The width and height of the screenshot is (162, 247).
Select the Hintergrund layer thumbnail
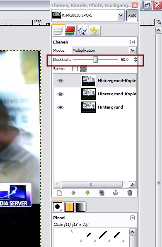click(89, 107)
